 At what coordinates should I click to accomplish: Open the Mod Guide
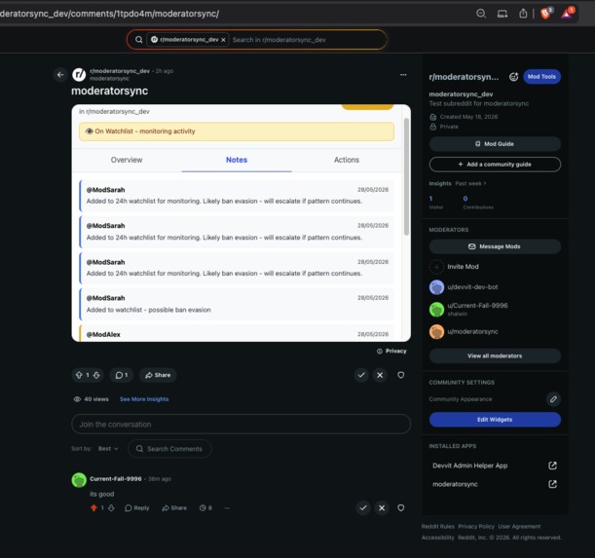[x=495, y=144]
